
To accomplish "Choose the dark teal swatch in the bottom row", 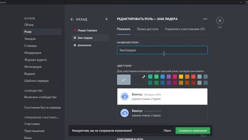I will coord(150,83).
